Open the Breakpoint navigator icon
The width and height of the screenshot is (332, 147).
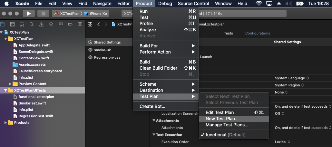tap(70, 24)
